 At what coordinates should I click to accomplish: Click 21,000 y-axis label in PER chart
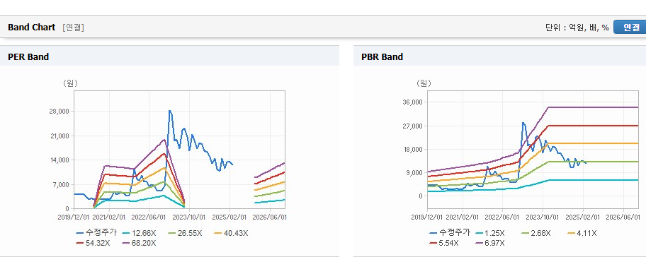[x=59, y=136]
